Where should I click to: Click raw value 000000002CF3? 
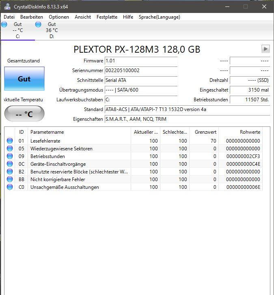point(243,156)
